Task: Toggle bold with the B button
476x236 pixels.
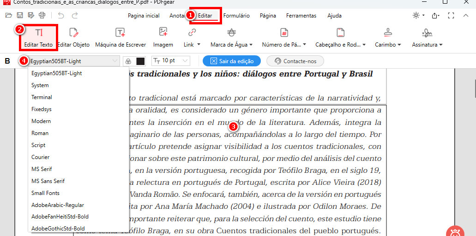Action: 7,61
